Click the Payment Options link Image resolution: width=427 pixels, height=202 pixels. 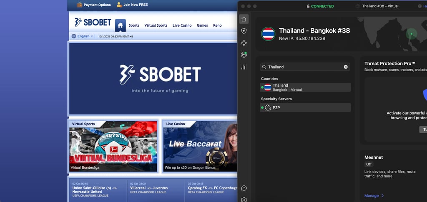[x=97, y=5]
